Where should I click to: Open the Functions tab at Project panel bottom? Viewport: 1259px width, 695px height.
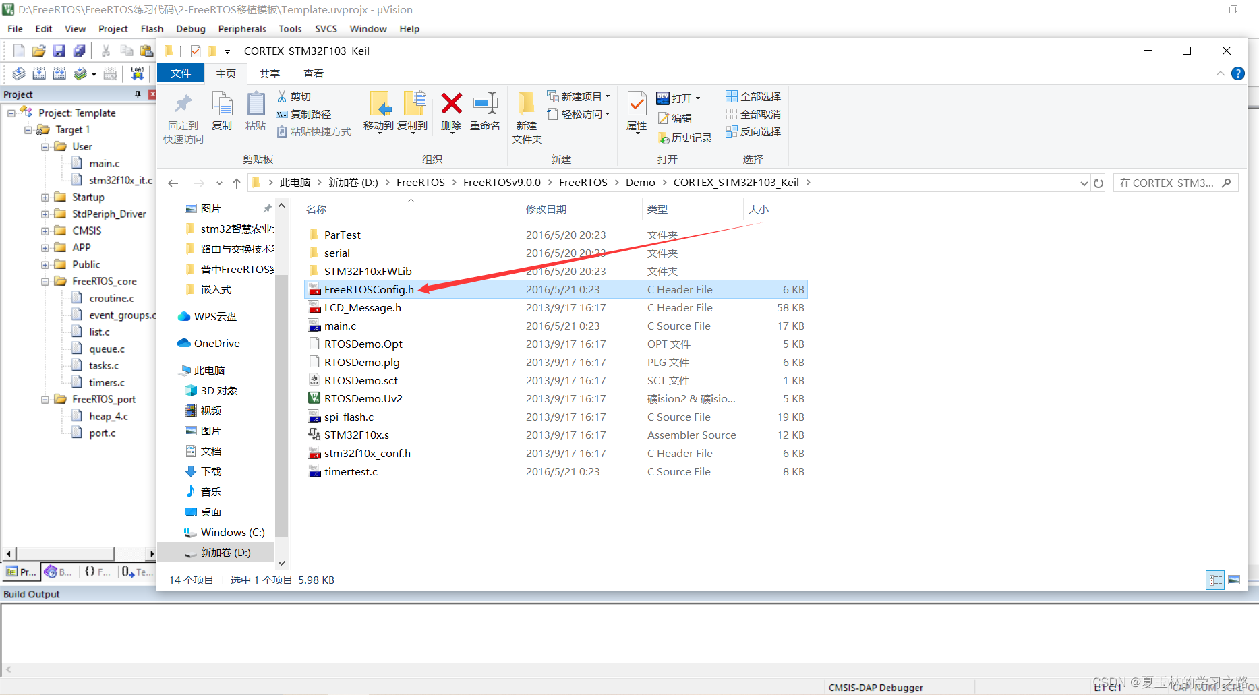click(x=98, y=572)
